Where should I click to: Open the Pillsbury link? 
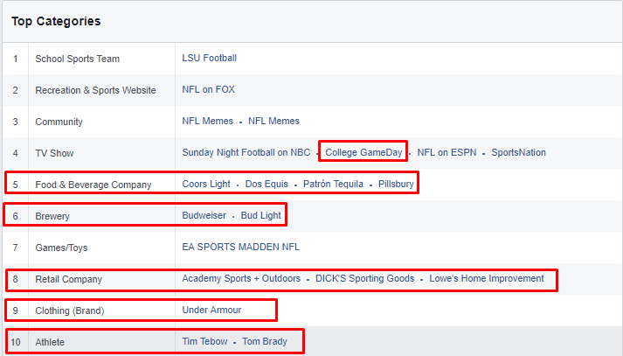click(396, 184)
